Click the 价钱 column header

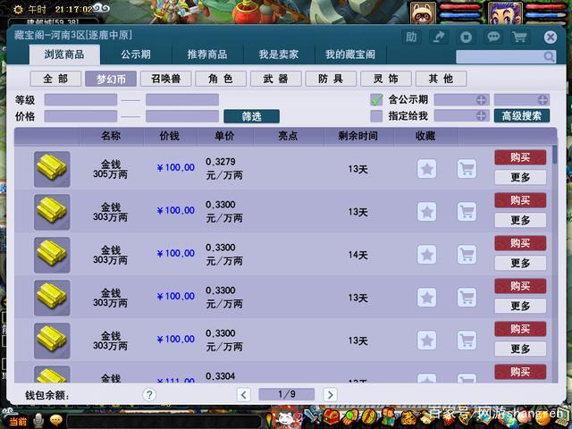click(x=169, y=136)
